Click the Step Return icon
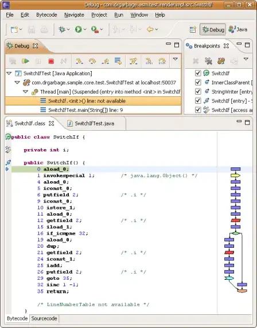Screen dimensions: 257x328 click(x=105, y=61)
